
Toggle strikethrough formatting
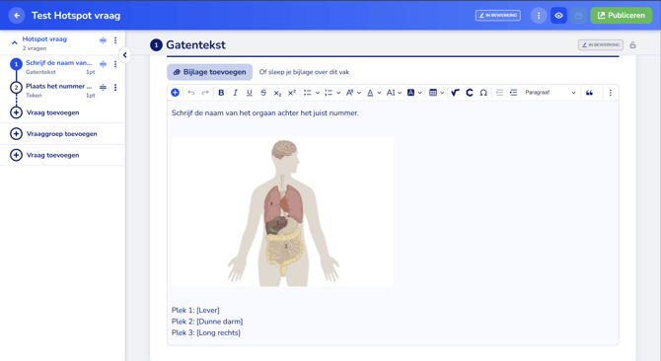[263, 93]
